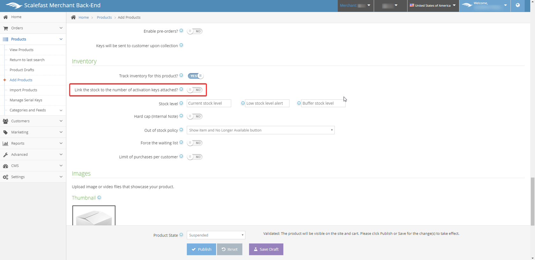The height and width of the screenshot is (260, 535).
Task: Open the Reports sidebar menu
Action: coord(33,143)
